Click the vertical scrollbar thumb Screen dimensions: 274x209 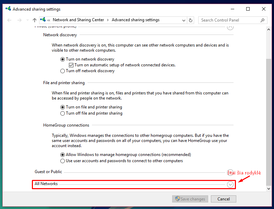[x=269, y=122]
